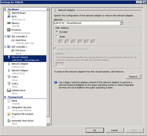Collapse IDE Controller 0 tree node

coord(5,37)
